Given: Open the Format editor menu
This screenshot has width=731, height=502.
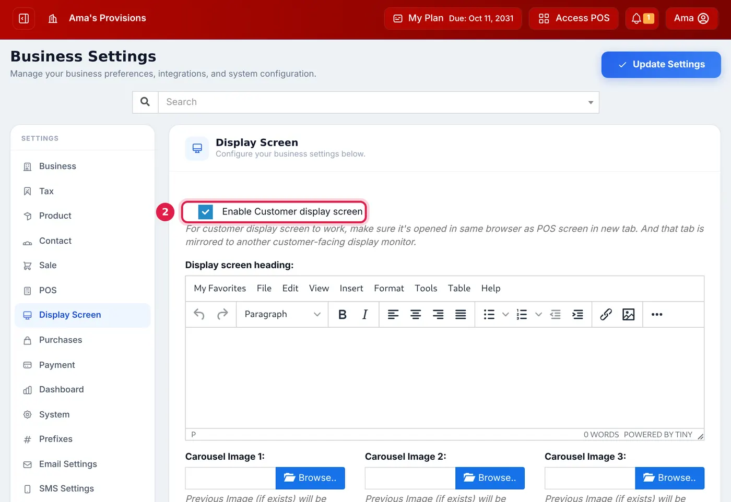Looking at the screenshot, I should coord(389,289).
